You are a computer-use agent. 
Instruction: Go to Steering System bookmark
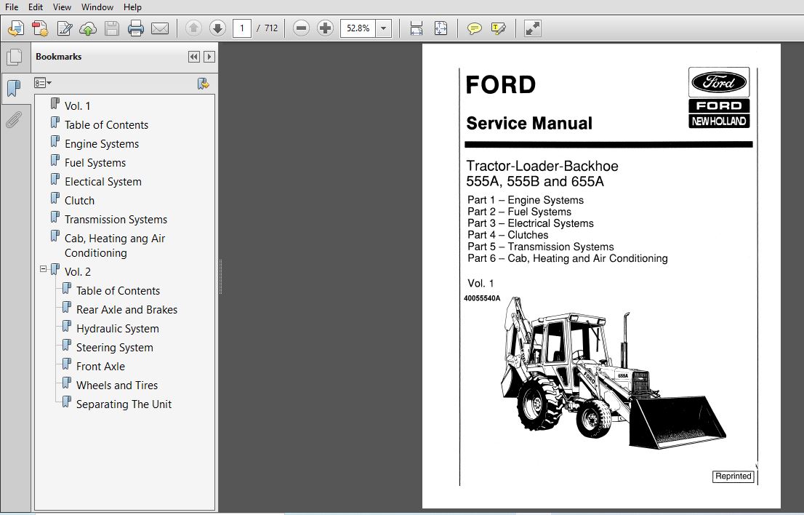[114, 348]
